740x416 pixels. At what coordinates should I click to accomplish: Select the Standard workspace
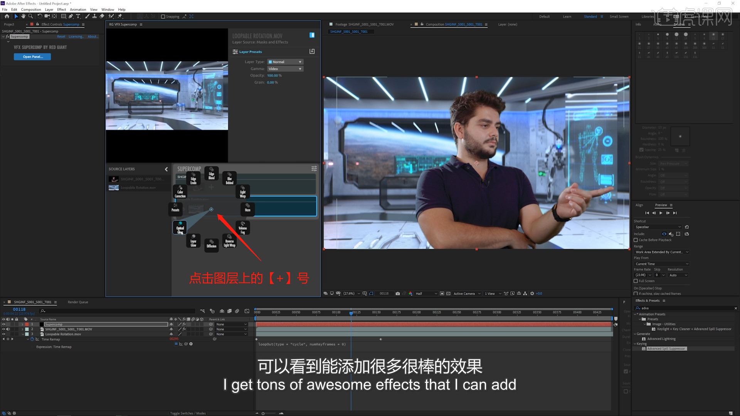(590, 17)
